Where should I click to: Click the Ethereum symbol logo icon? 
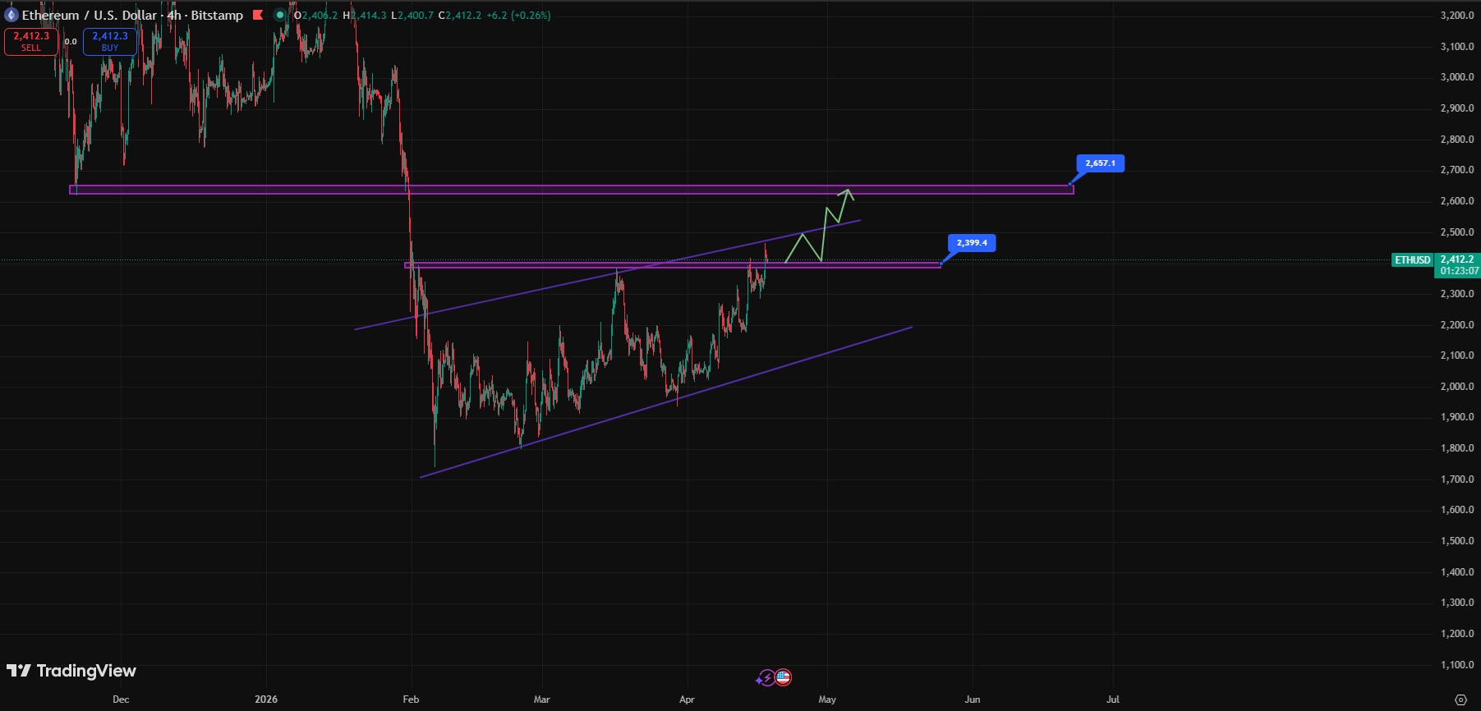pyautogui.click(x=11, y=15)
